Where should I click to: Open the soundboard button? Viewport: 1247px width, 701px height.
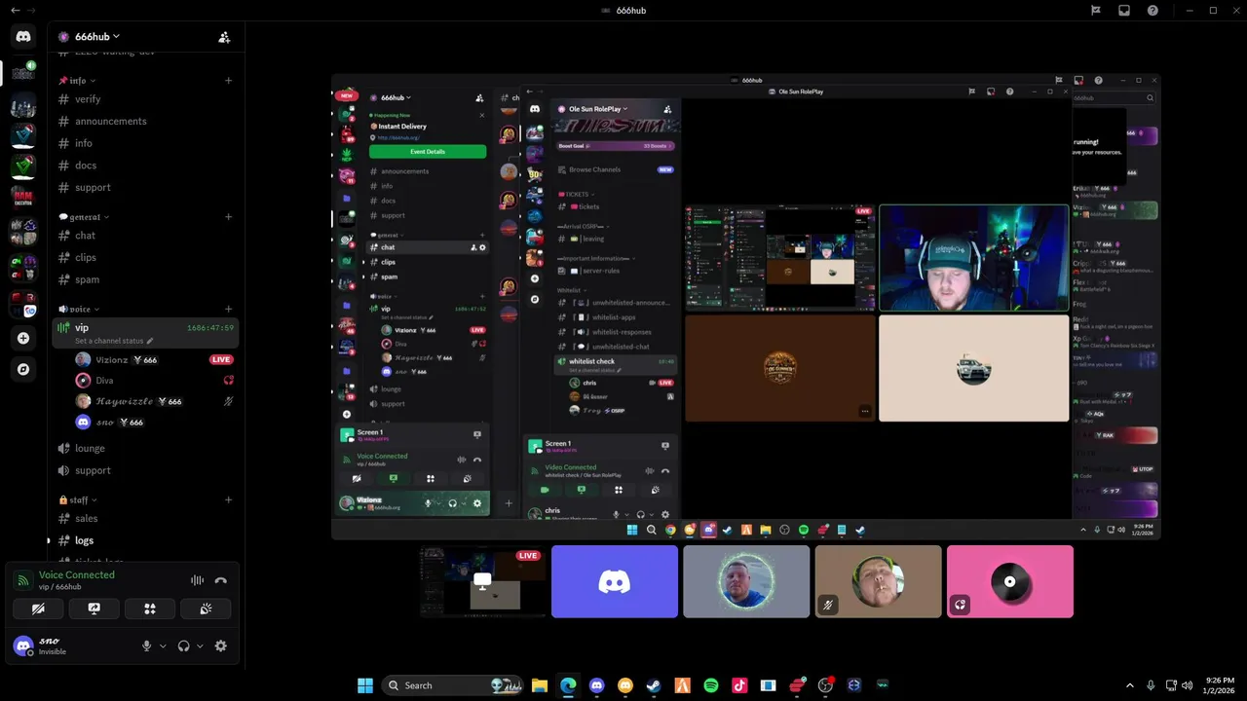206,609
